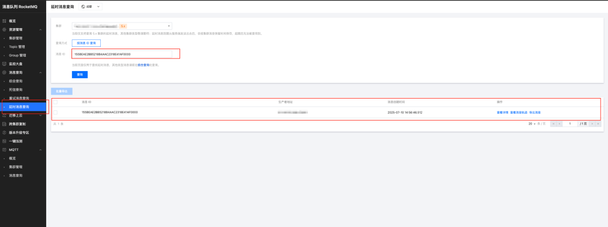Open 版本升级专区 in the sidebar
Screen dimensions: 608x227
19,132
